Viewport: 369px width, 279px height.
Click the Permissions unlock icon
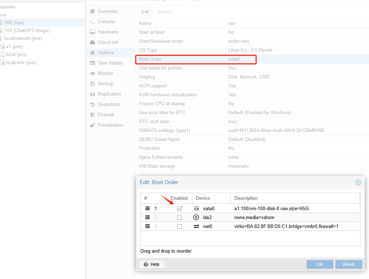pos(93,125)
